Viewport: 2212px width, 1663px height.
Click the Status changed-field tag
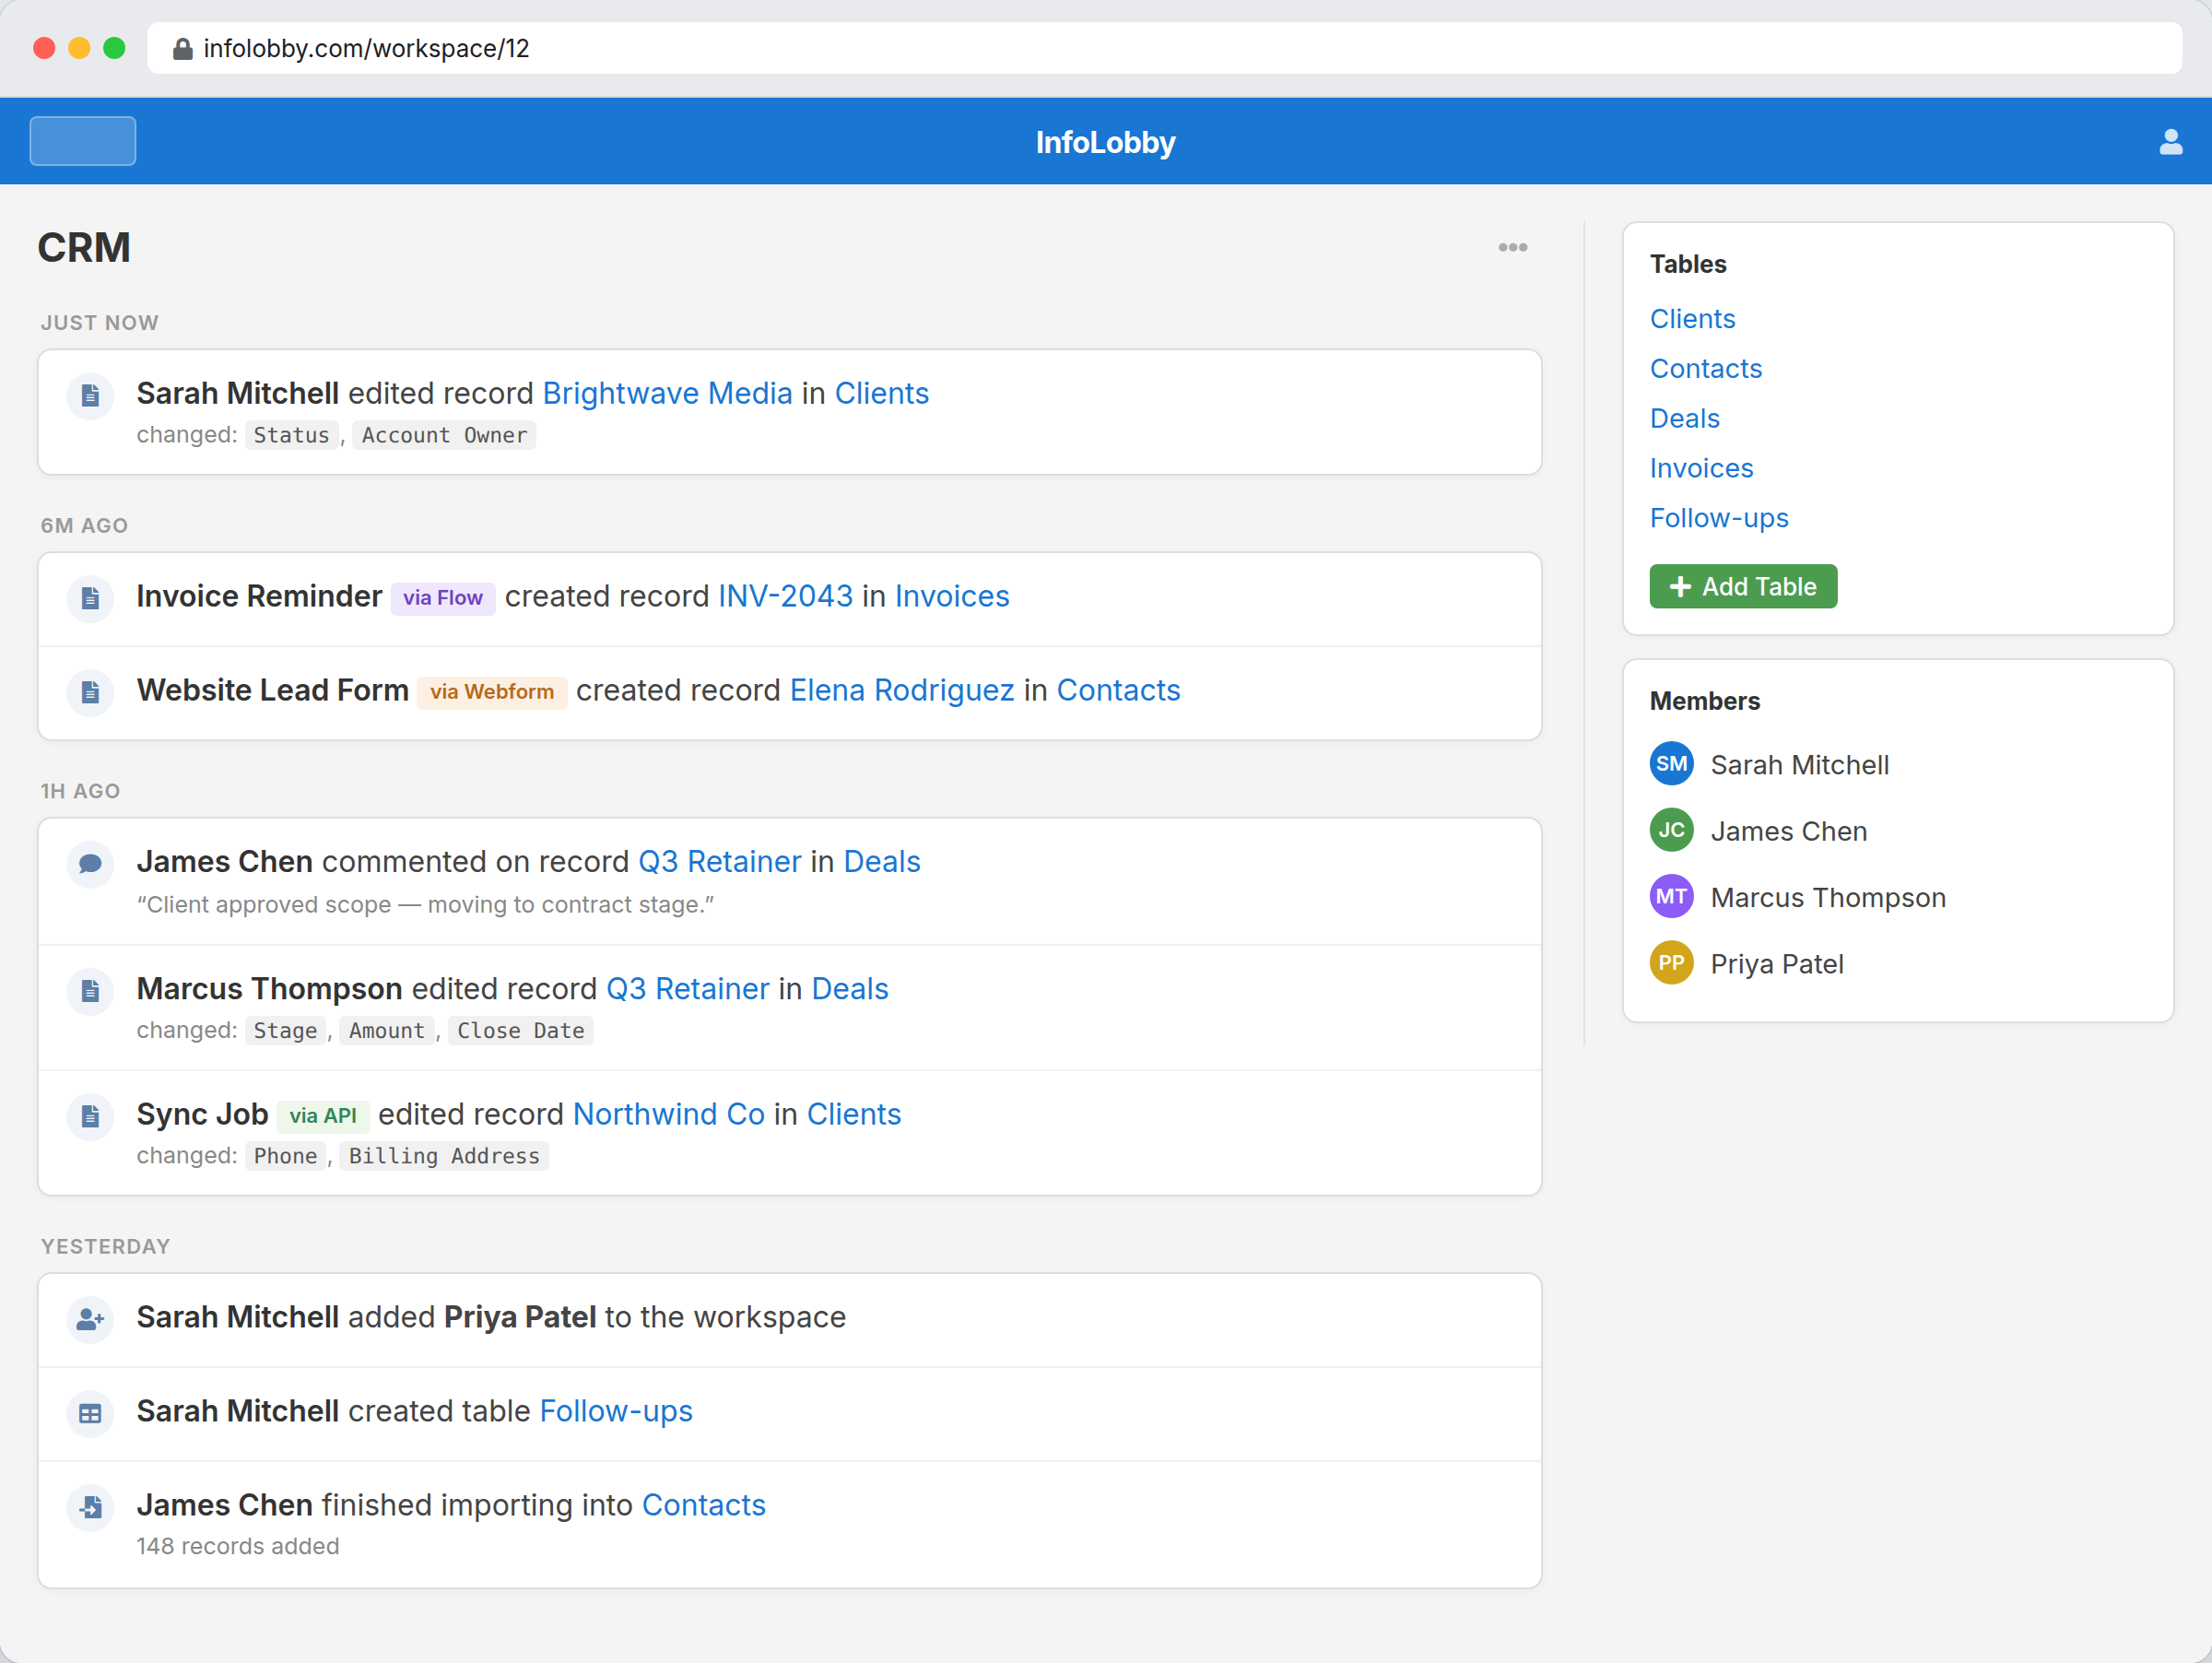click(291, 436)
